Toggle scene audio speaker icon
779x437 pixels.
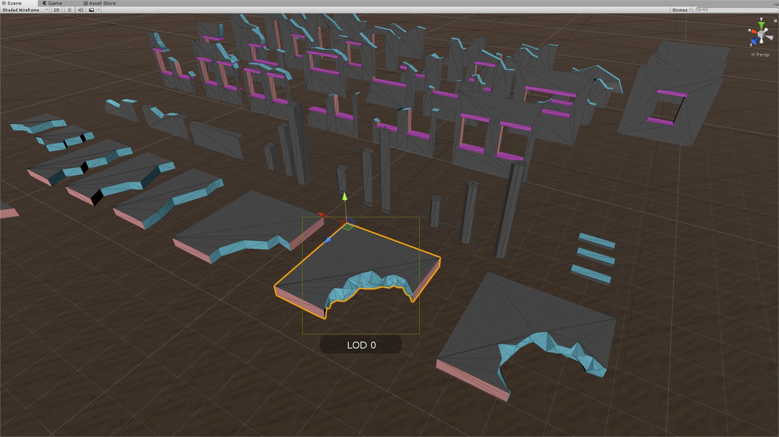click(x=80, y=10)
